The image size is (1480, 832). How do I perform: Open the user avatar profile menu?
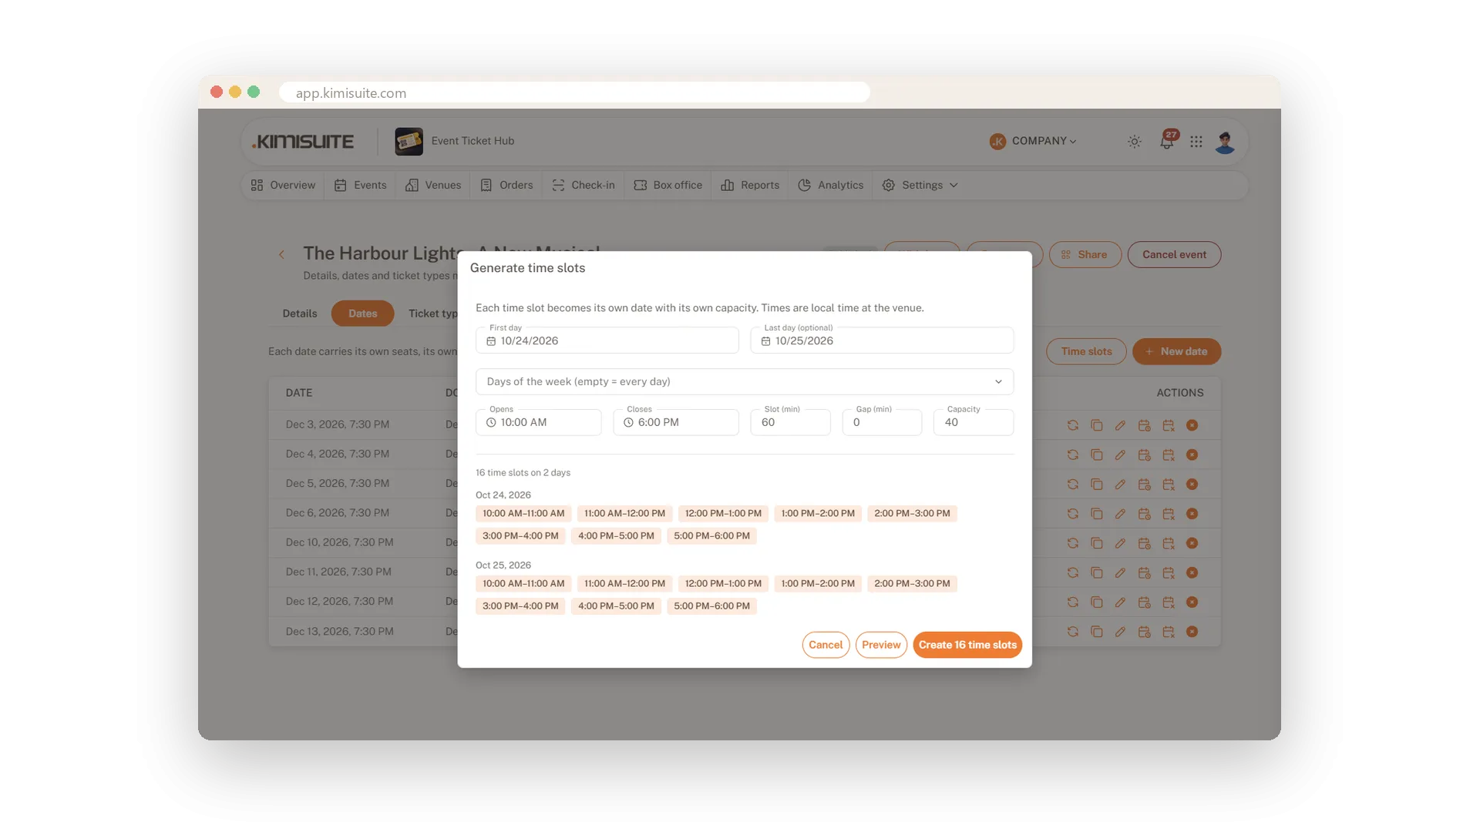[x=1225, y=142]
